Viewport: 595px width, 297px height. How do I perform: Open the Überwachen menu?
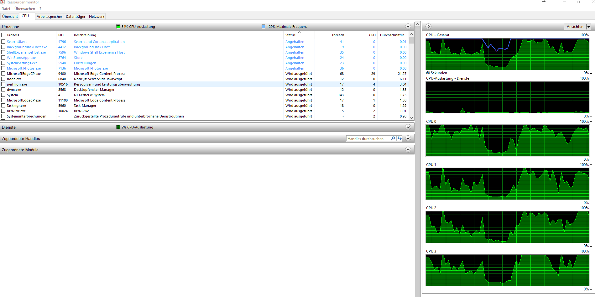coord(25,9)
